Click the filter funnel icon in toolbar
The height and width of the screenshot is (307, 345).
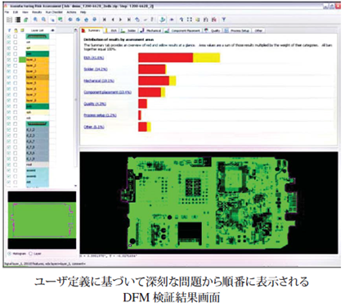(224, 20)
